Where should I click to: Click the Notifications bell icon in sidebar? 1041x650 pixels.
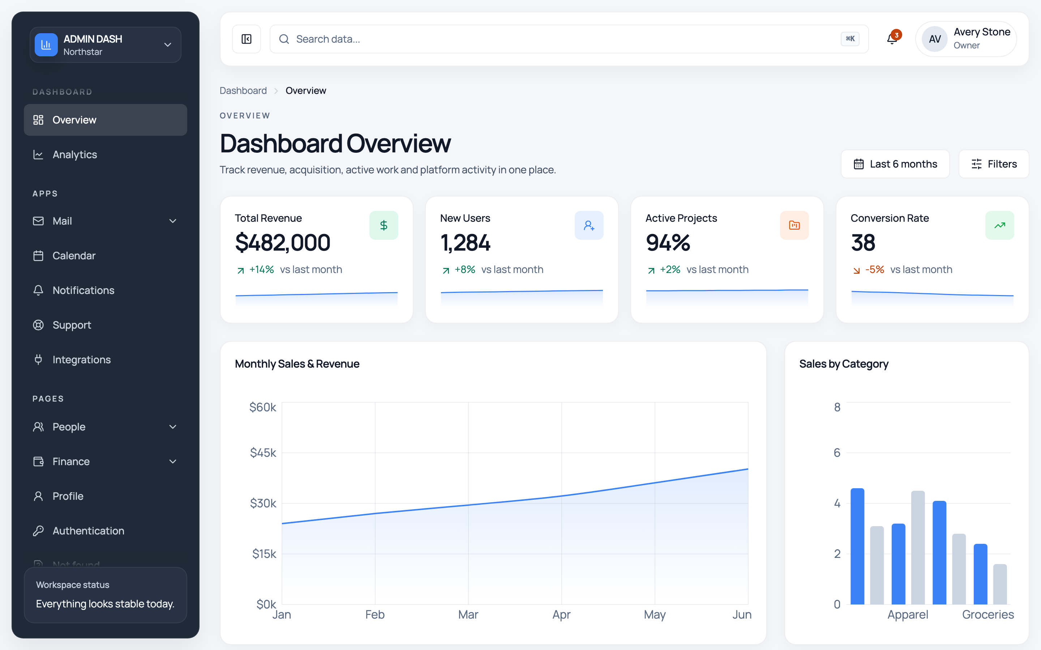click(x=38, y=291)
